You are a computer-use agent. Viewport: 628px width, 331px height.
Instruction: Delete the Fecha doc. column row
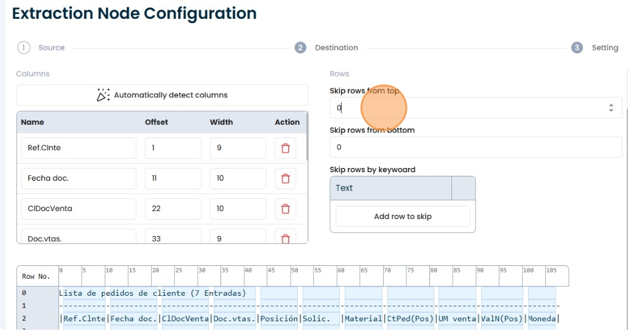point(286,178)
